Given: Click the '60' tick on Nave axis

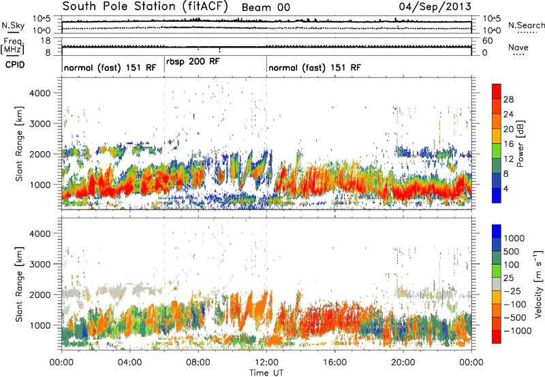Looking at the screenshot, I should pos(488,41).
